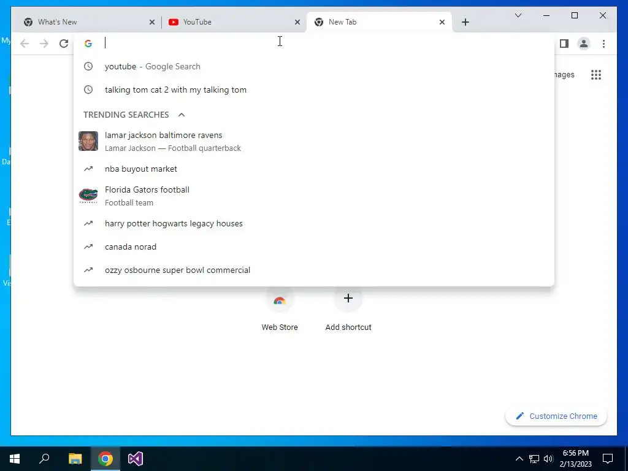Open Visual Studio from taskbar
This screenshot has width=628, height=471.
tap(136, 459)
